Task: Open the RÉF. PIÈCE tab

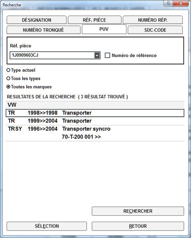Action: (x=95, y=20)
